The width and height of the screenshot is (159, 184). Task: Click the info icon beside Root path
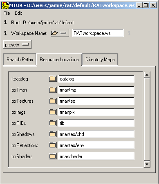tap(5, 22)
